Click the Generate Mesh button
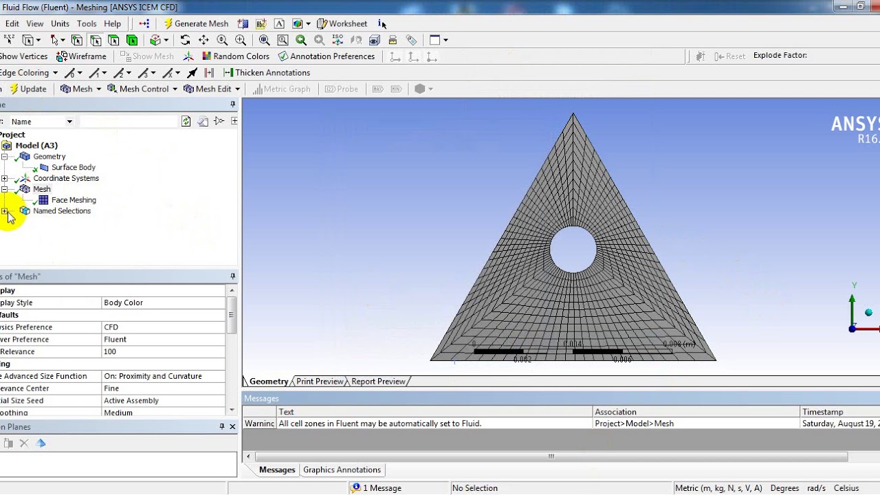The height and width of the screenshot is (495, 880). pos(196,23)
